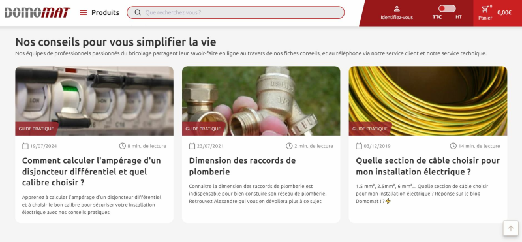
Task: Click the search magnifier icon
Action: 138,12
